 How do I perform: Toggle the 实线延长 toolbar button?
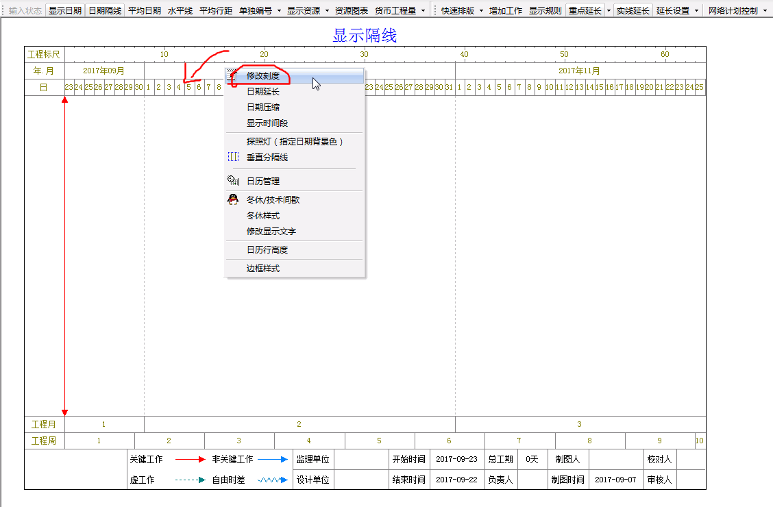(x=633, y=11)
